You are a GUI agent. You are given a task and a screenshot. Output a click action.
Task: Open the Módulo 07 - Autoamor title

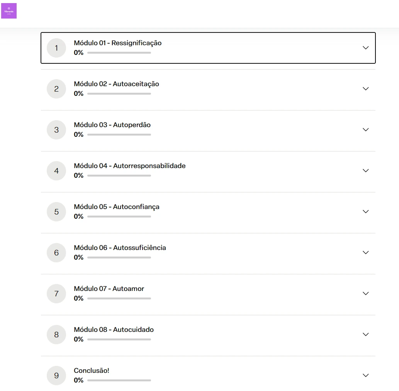(x=109, y=289)
